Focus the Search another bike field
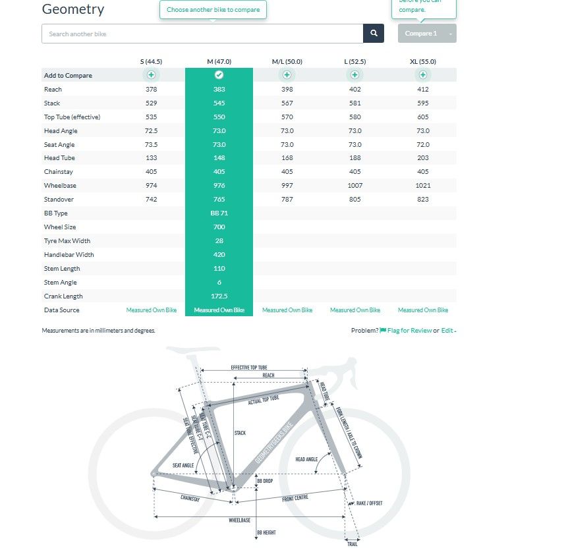This screenshot has width=566, height=554. pos(202,34)
